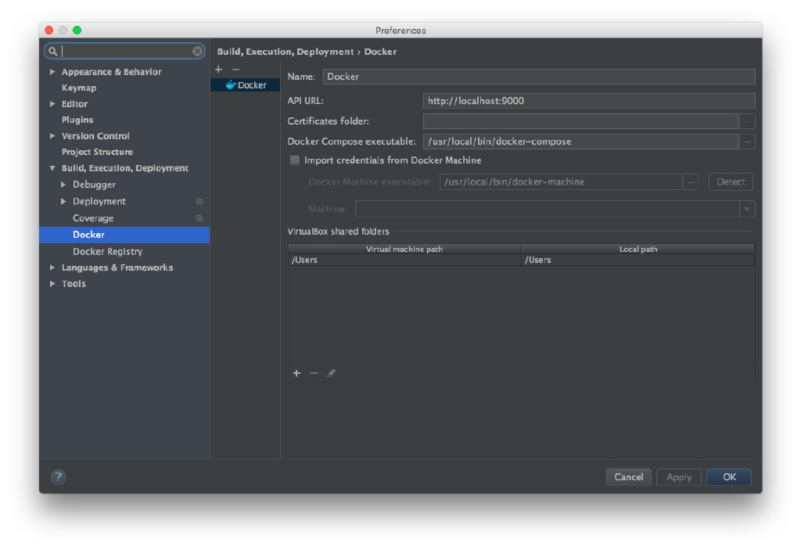The image size is (801, 549).
Task: Open the Machine dropdown
Action: [x=747, y=210]
